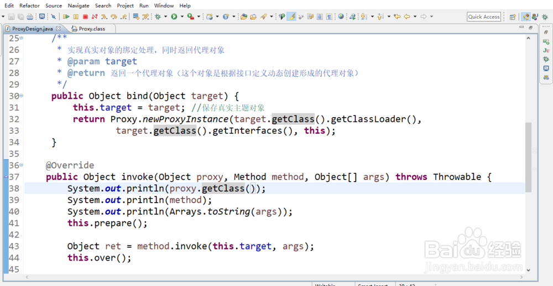Open the Navigate menu
553x286 pixels.
(79, 6)
